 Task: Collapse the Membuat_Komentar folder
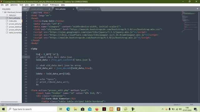pyautogui.click(x=3, y=12)
